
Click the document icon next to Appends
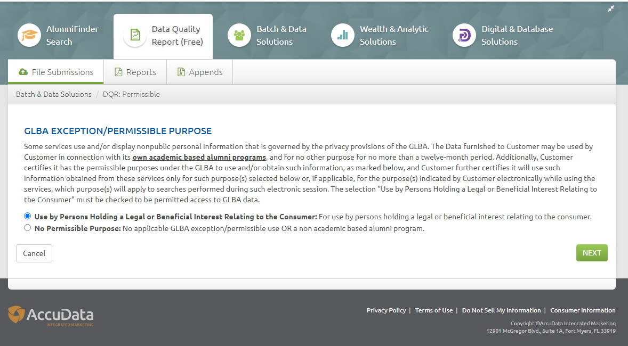(x=181, y=72)
